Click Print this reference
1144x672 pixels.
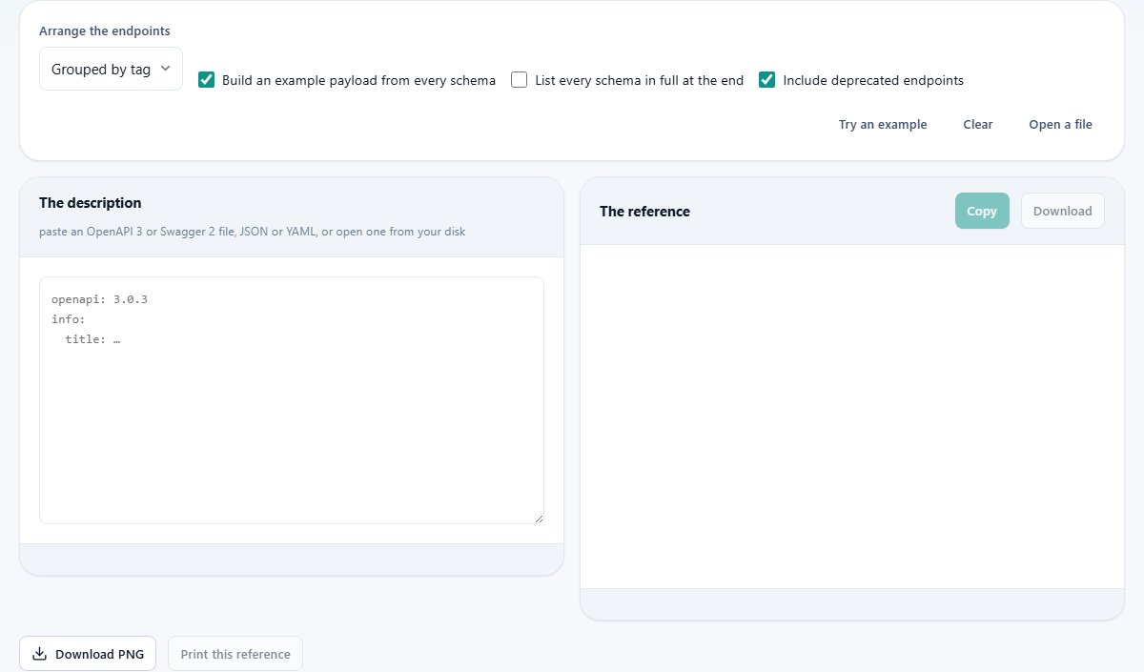coord(235,654)
